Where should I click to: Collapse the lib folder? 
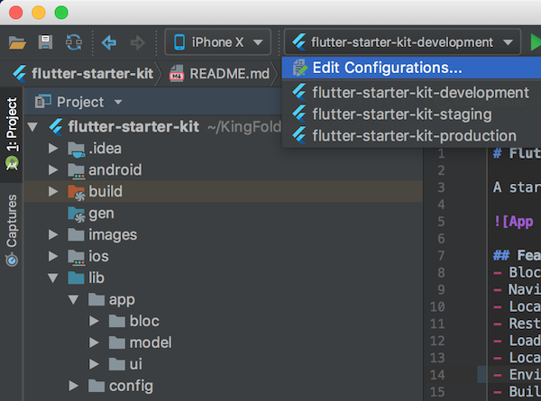(x=52, y=278)
